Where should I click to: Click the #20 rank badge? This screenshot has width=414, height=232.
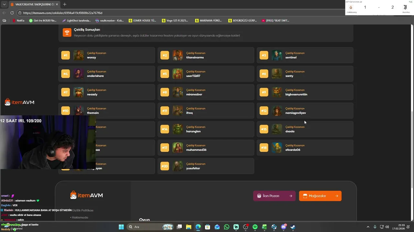[x=165, y=166]
